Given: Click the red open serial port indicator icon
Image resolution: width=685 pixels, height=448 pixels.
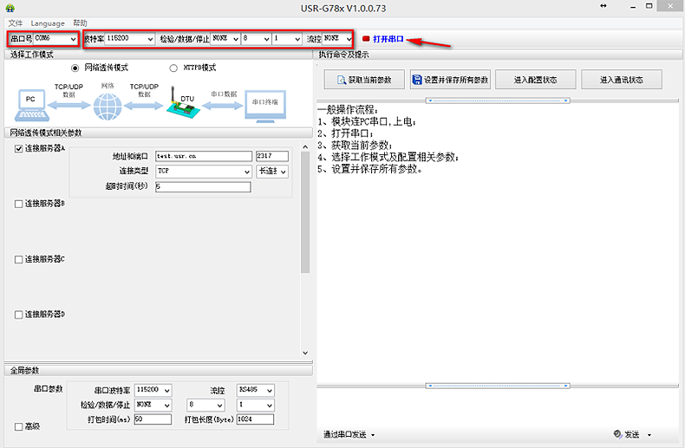Looking at the screenshot, I should 366,39.
